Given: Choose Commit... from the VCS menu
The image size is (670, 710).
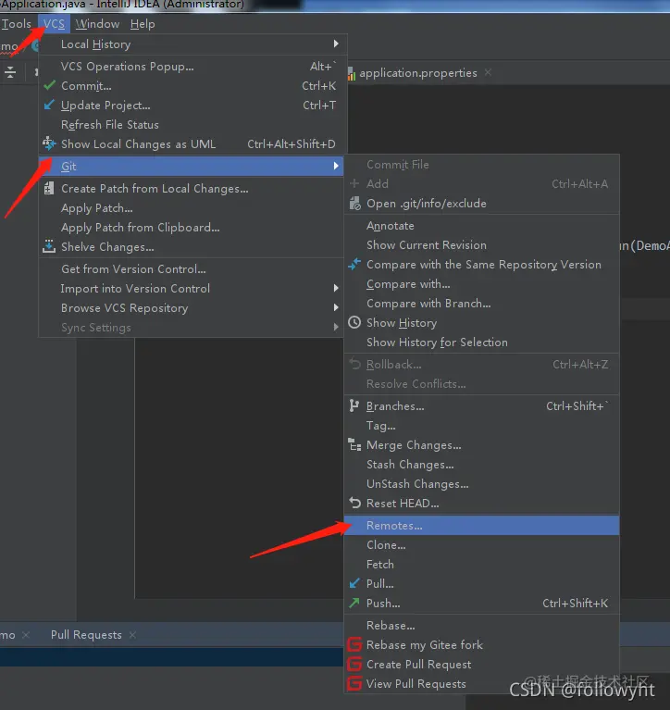Looking at the screenshot, I should pyautogui.click(x=192, y=85).
